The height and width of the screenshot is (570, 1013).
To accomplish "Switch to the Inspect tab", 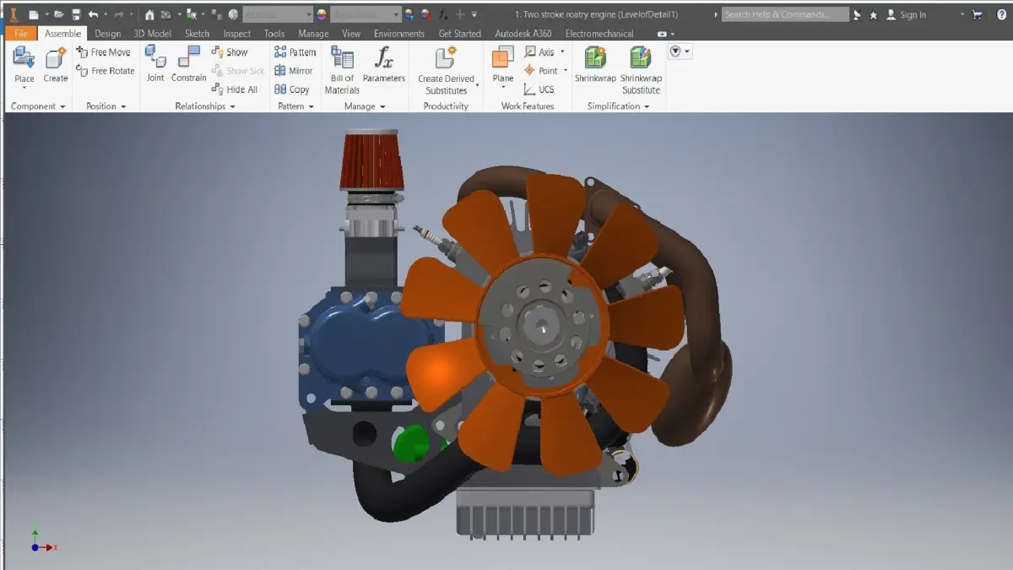I will (x=237, y=34).
